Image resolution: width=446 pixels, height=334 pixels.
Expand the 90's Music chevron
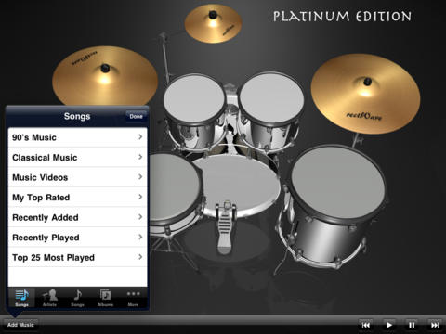tap(140, 136)
